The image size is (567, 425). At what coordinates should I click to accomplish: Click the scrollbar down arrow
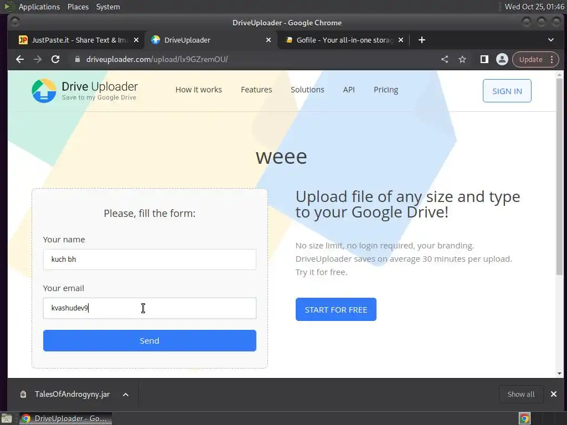(559, 374)
